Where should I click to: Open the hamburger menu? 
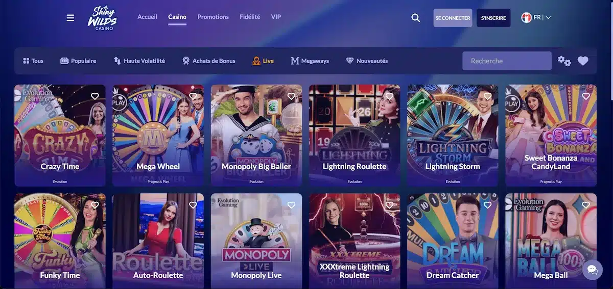tap(70, 18)
